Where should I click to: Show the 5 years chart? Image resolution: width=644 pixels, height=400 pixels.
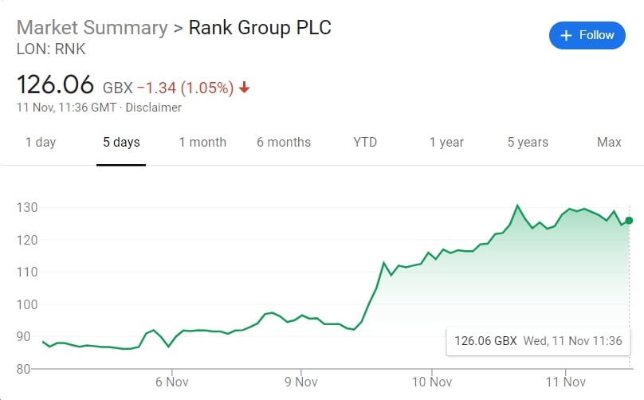pos(528,143)
